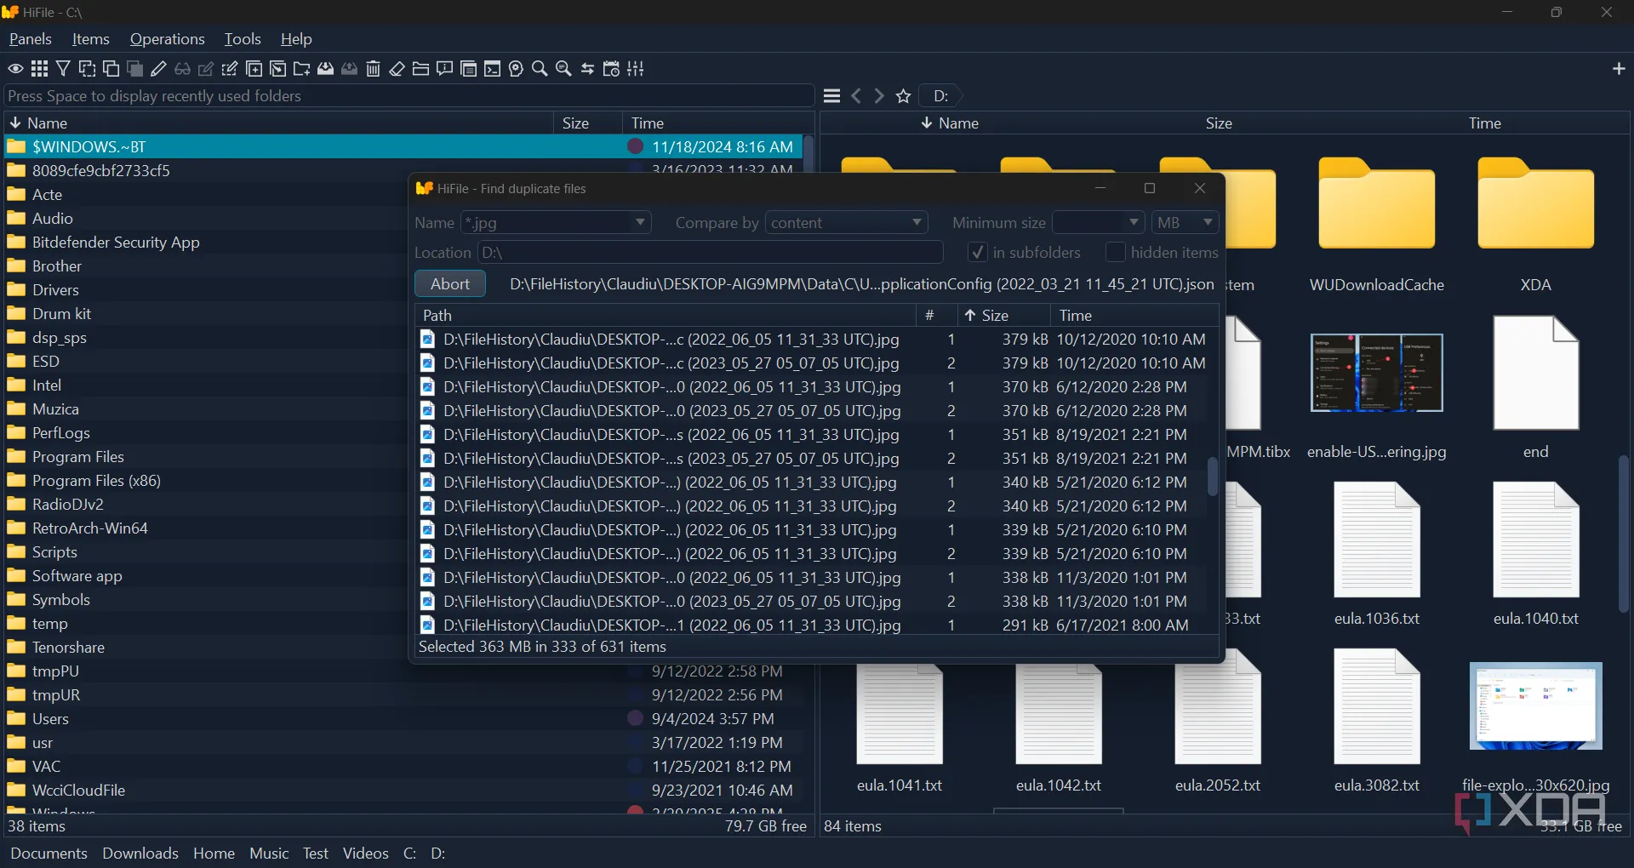Enable the 'hidden items' checkbox
1634x868 pixels.
(1115, 253)
